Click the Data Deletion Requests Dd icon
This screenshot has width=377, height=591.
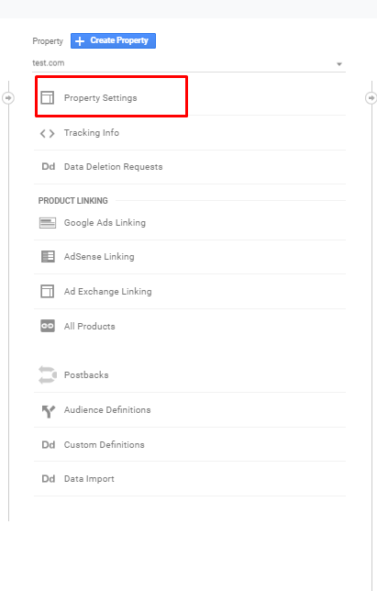[x=49, y=167]
